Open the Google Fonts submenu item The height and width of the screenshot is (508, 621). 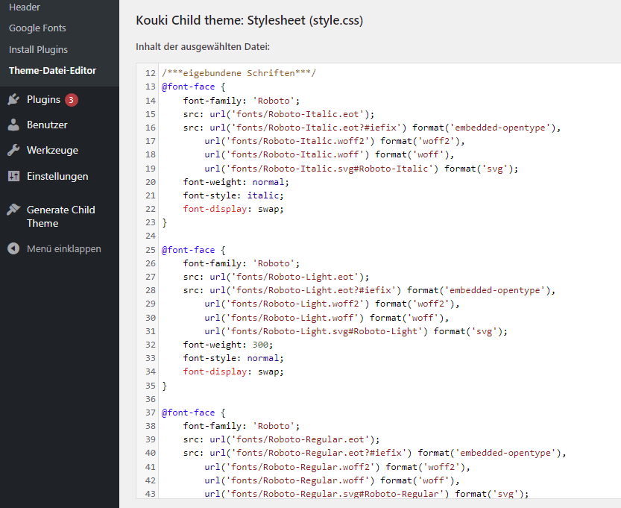[x=37, y=28]
